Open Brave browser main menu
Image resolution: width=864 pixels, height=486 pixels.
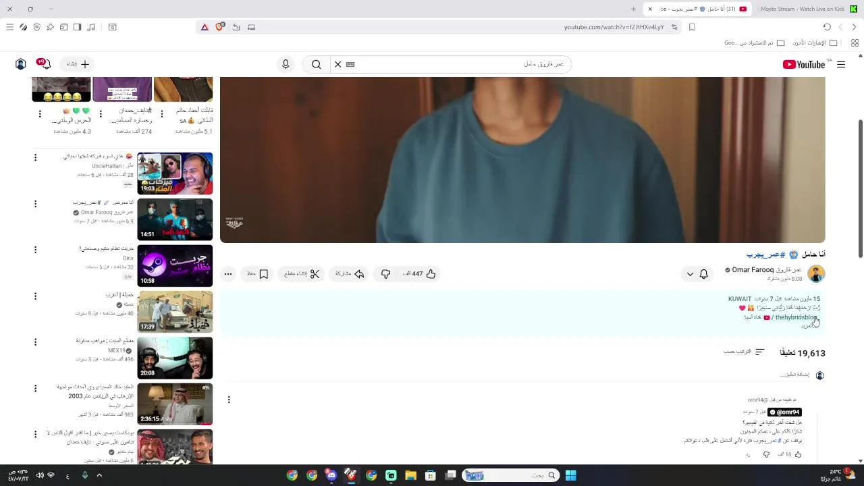tap(9, 27)
